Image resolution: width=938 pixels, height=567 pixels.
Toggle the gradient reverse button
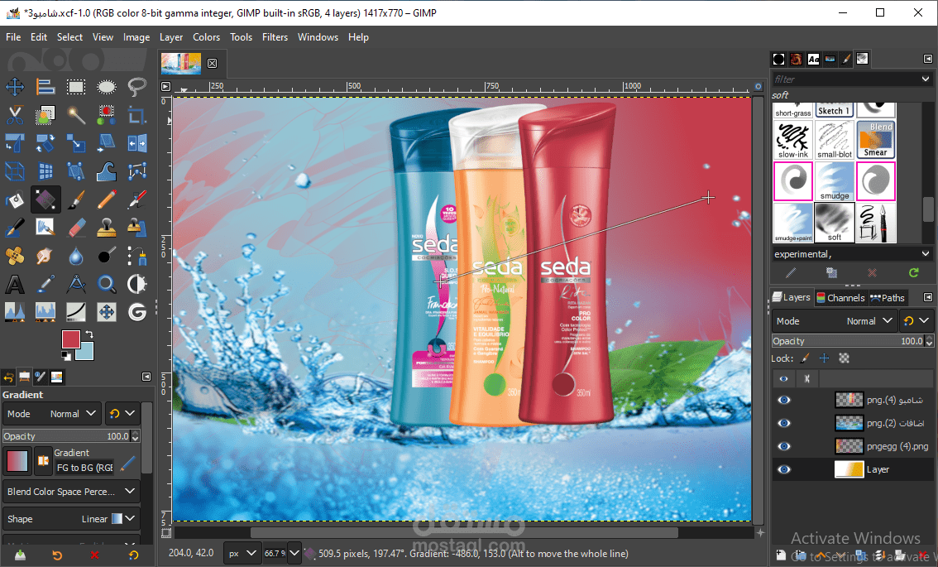click(x=43, y=460)
